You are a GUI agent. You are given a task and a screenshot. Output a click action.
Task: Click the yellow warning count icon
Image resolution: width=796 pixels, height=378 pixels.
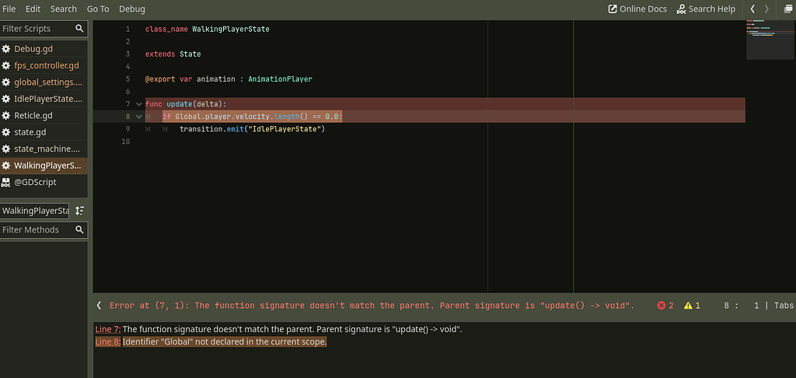[x=688, y=306]
